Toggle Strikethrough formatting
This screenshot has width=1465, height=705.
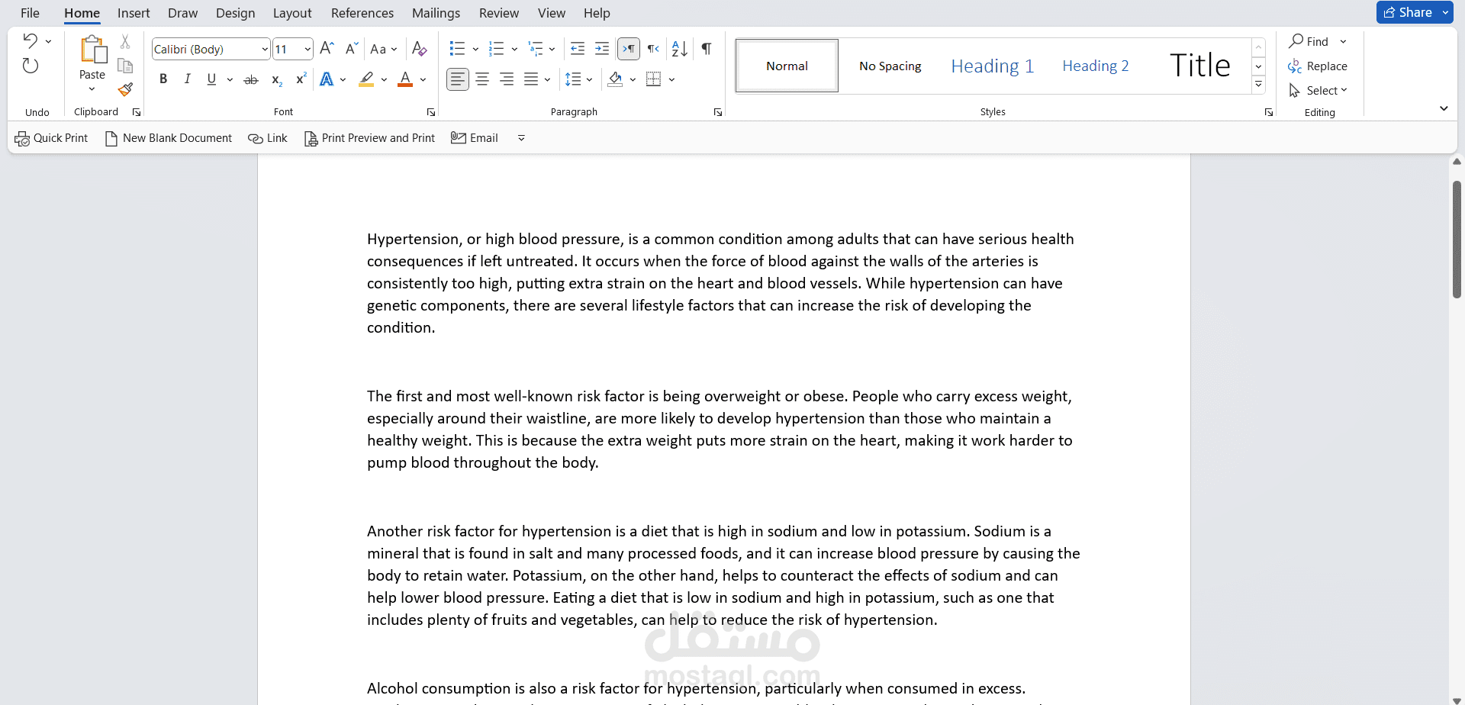[251, 79]
